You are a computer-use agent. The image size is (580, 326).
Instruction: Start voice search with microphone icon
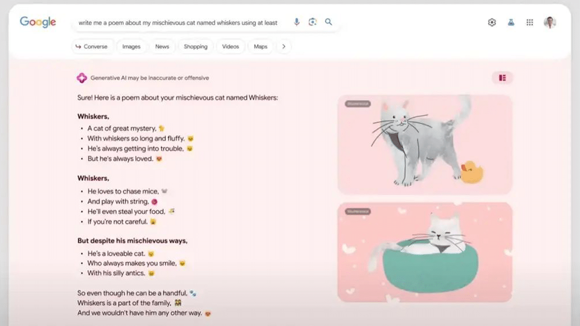tap(297, 22)
